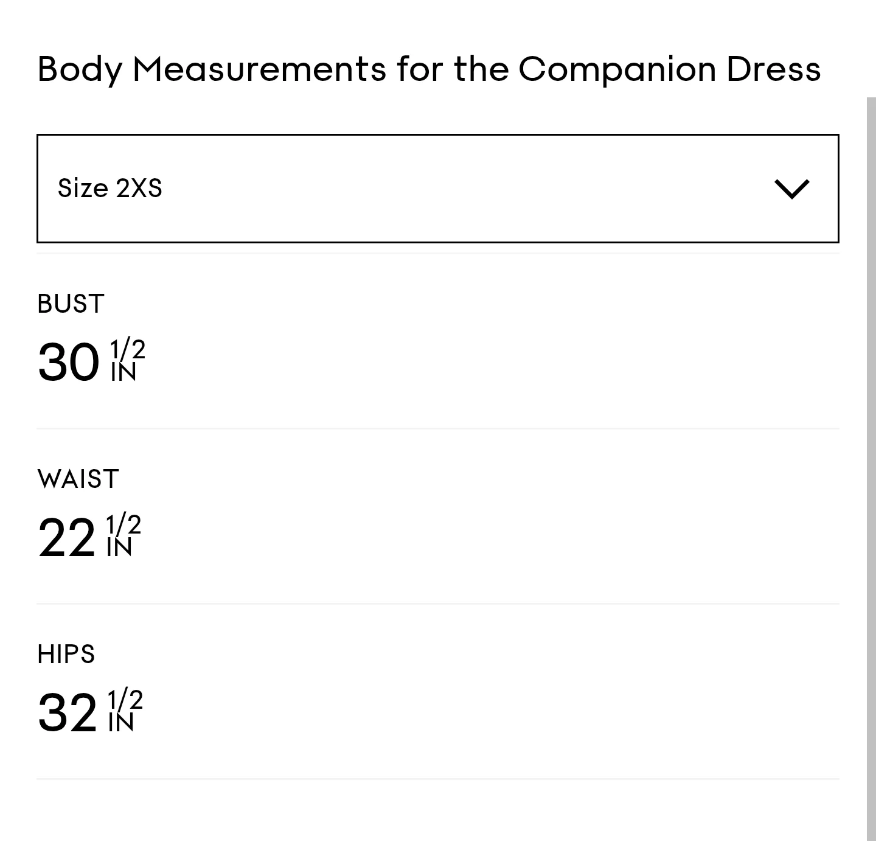Click the word "Body" in the heading
The image size is (876, 842).
coord(80,69)
